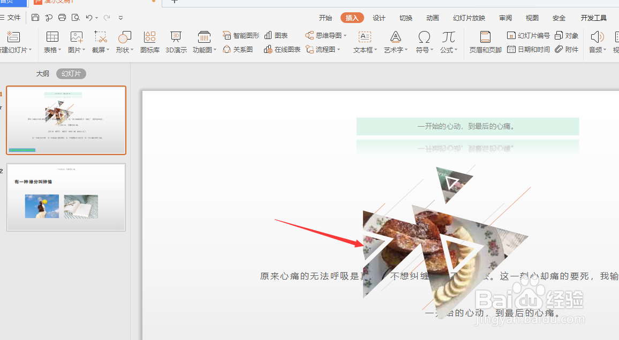Expand the 艺术字 WordArt dropdown
The image size is (619, 340).
coord(395,42)
